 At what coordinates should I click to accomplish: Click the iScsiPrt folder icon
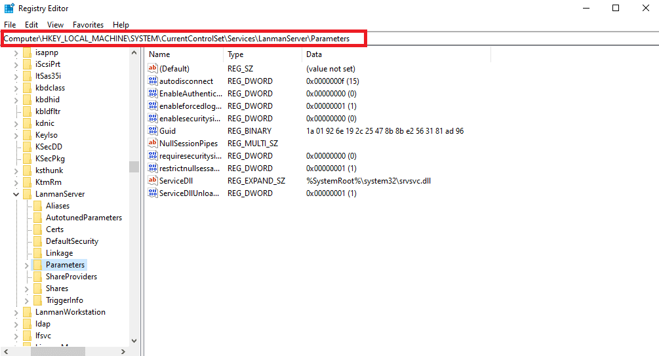(28, 64)
